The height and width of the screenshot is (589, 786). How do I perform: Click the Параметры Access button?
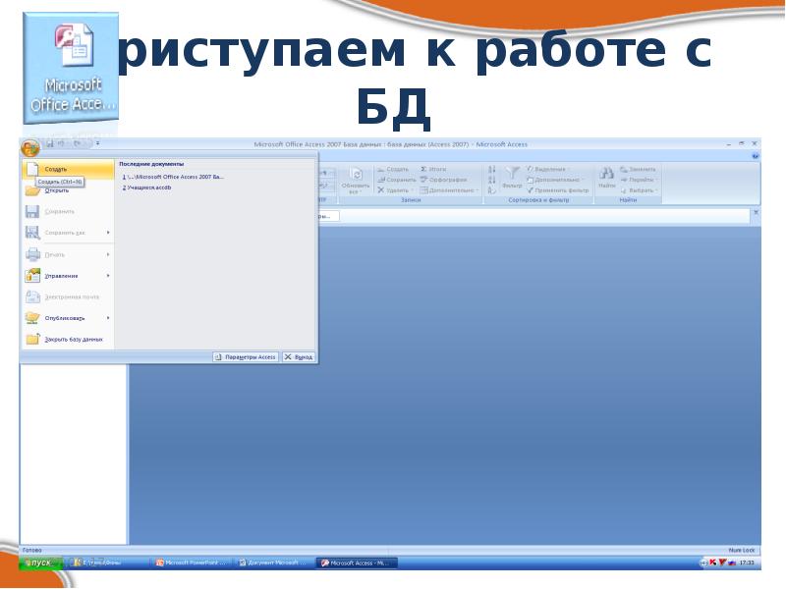click(x=245, y=357)
